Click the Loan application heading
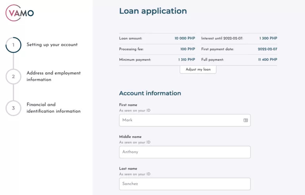The width and height of the screenshot is (305, 195). coord(153,11)
